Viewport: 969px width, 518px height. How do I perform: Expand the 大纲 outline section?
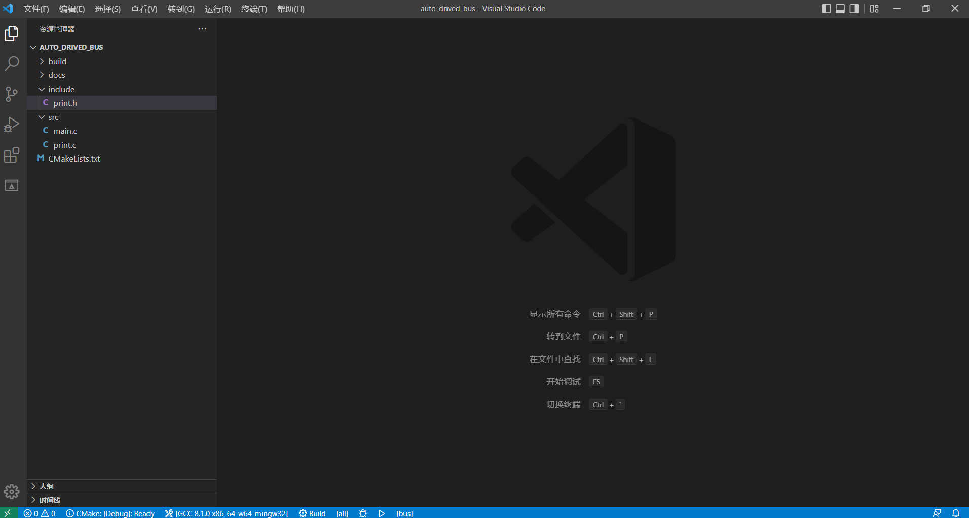point(47,486)
